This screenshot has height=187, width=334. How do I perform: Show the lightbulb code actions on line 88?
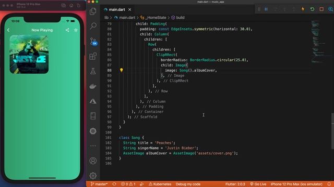click(x=122, y=70)
